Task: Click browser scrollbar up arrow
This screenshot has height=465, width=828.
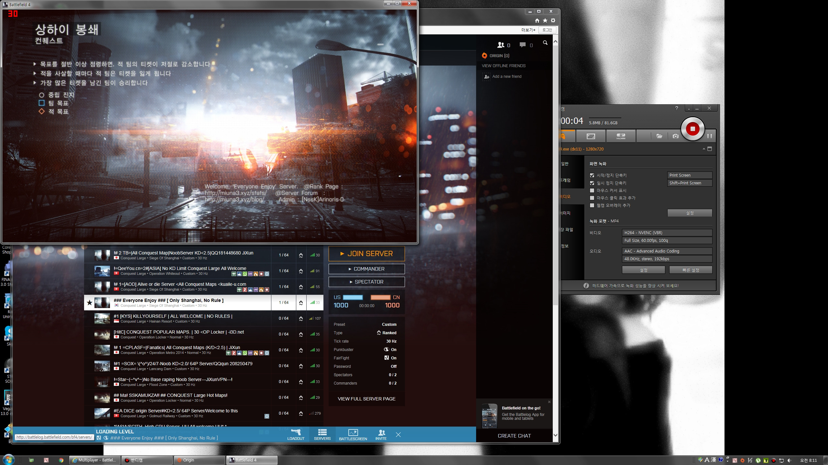Action: [x=555, y=42]
